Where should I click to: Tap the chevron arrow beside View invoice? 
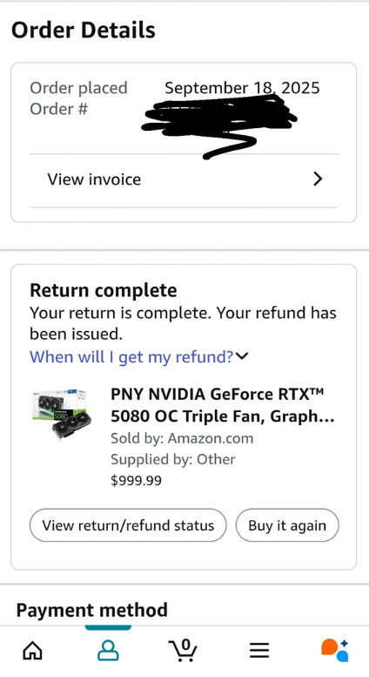pos(318,179)
